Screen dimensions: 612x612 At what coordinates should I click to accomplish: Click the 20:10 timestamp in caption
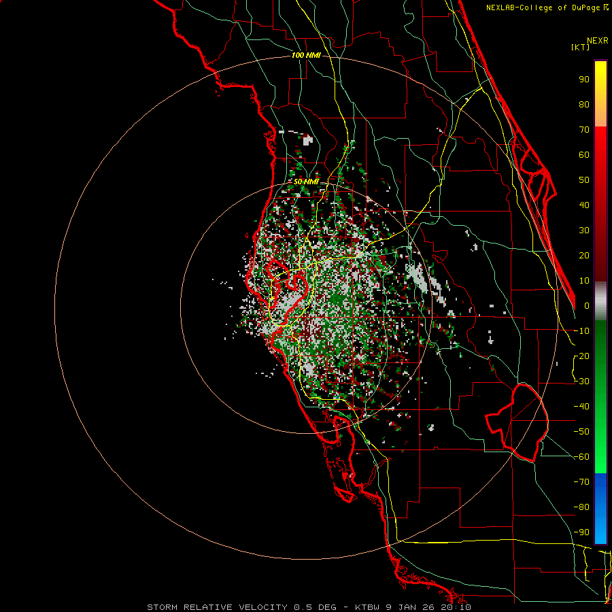tap(454, 607)
